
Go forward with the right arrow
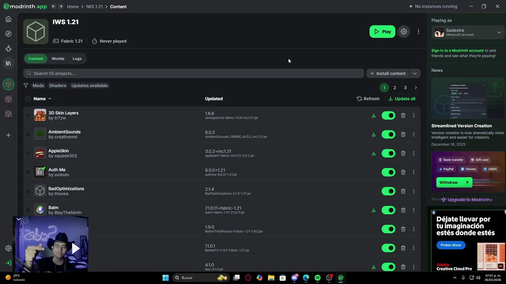click(60, 6)
